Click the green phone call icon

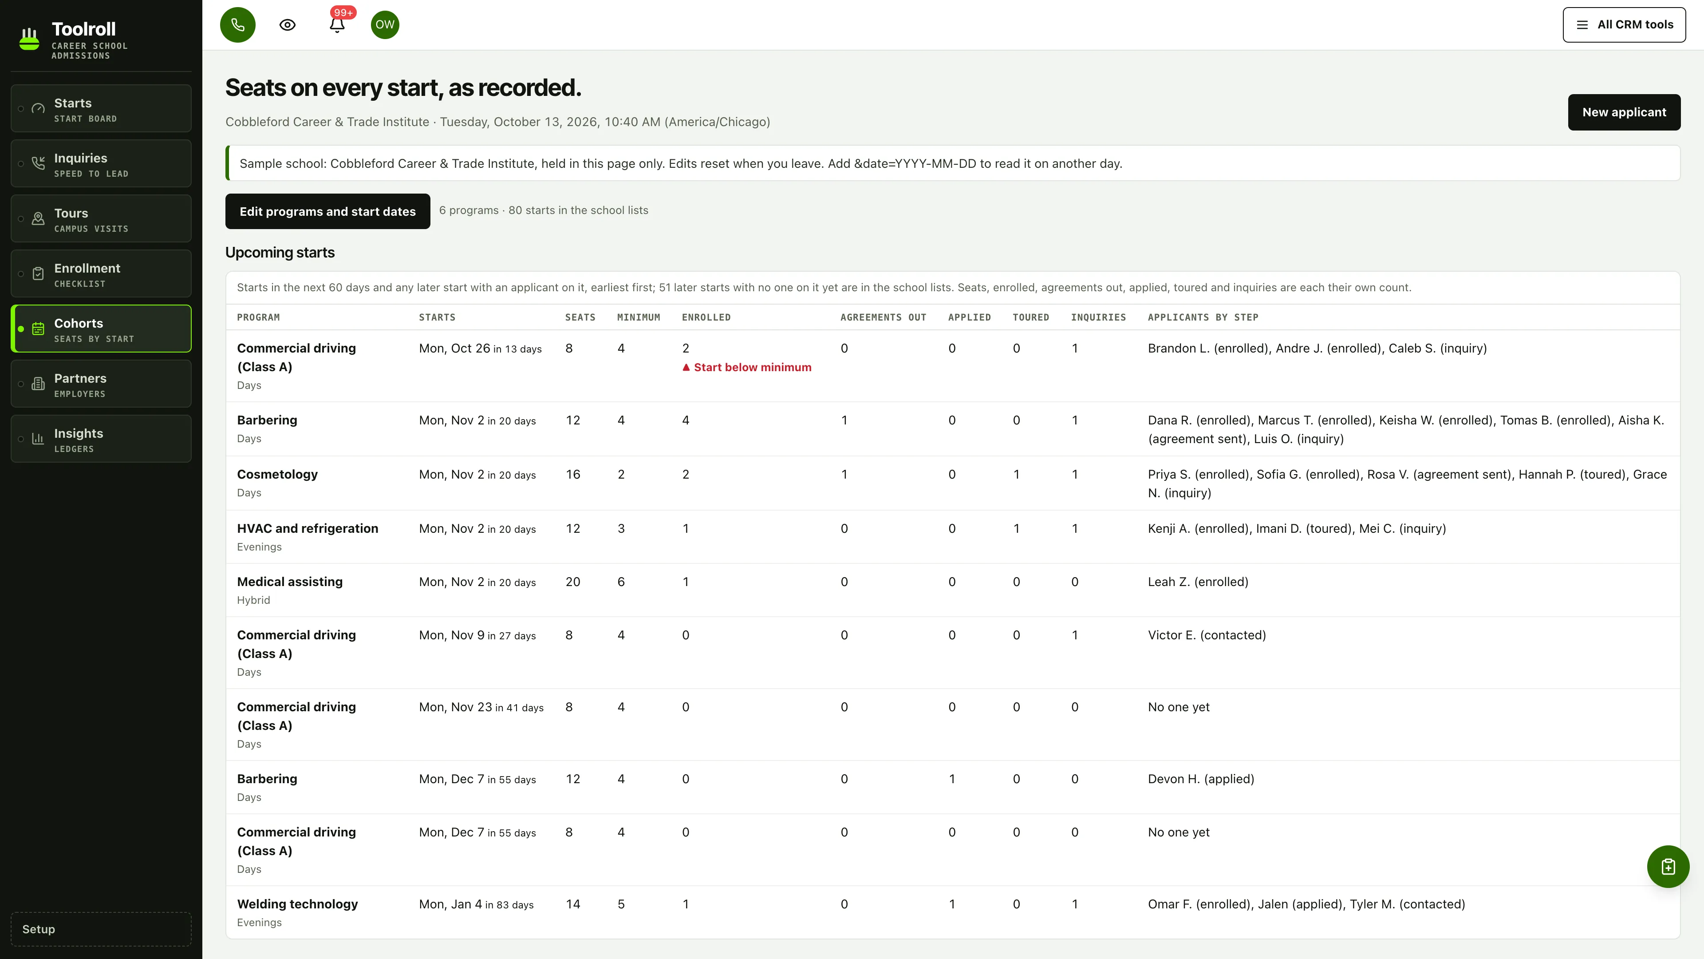pos(237,25)
